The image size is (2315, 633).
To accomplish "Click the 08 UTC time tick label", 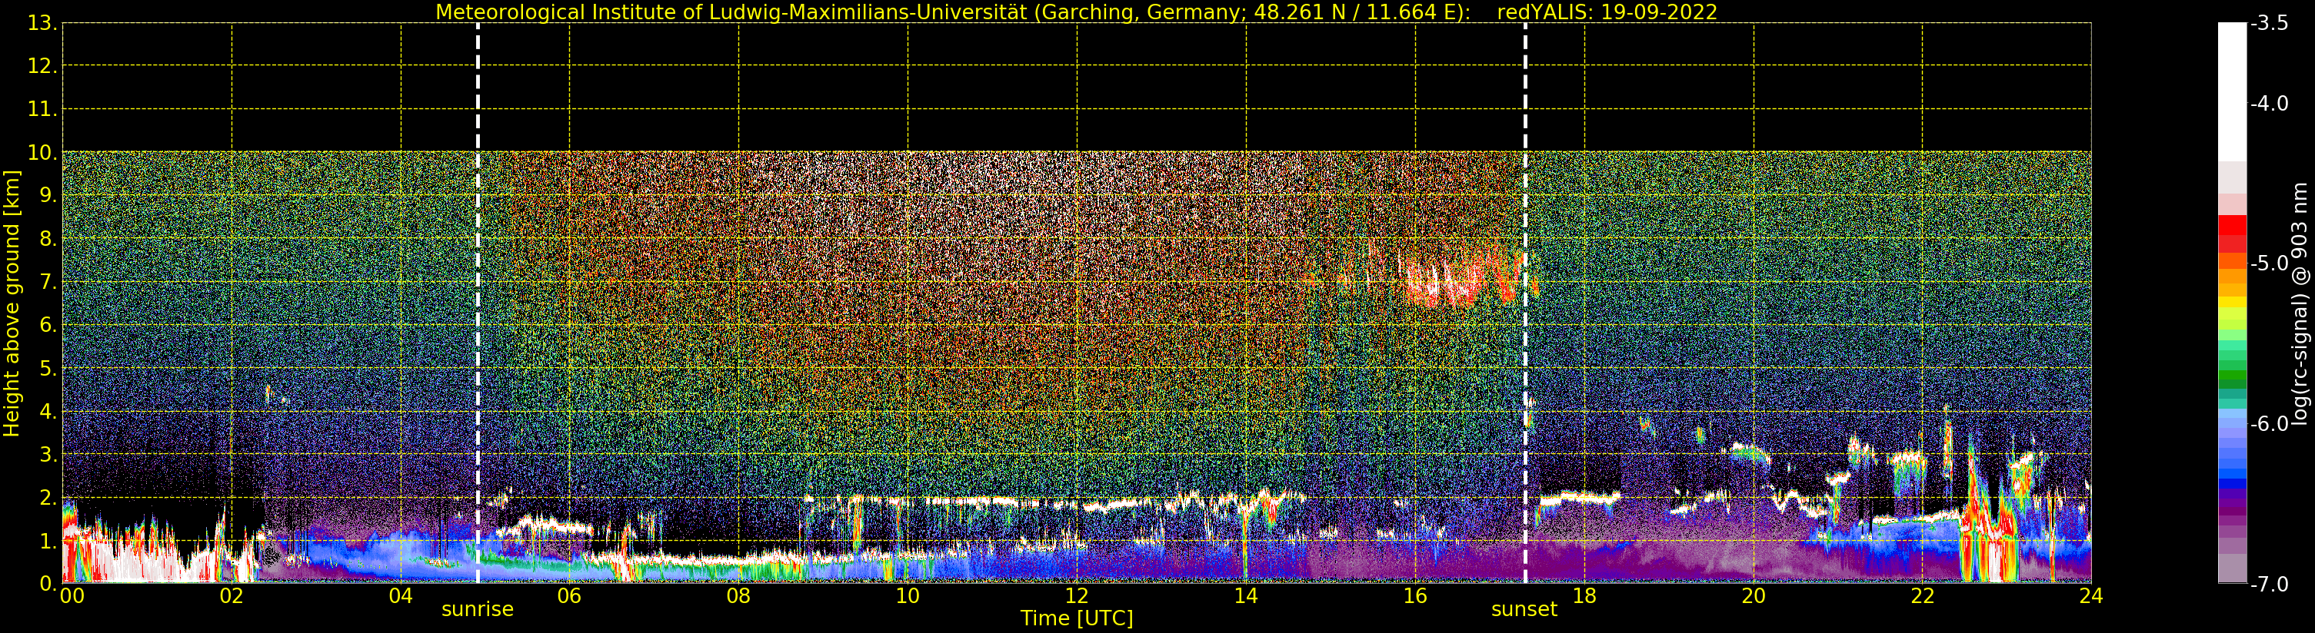I will point(738,596).
